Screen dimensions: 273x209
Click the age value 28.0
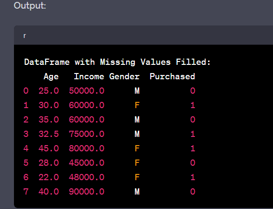49,163
